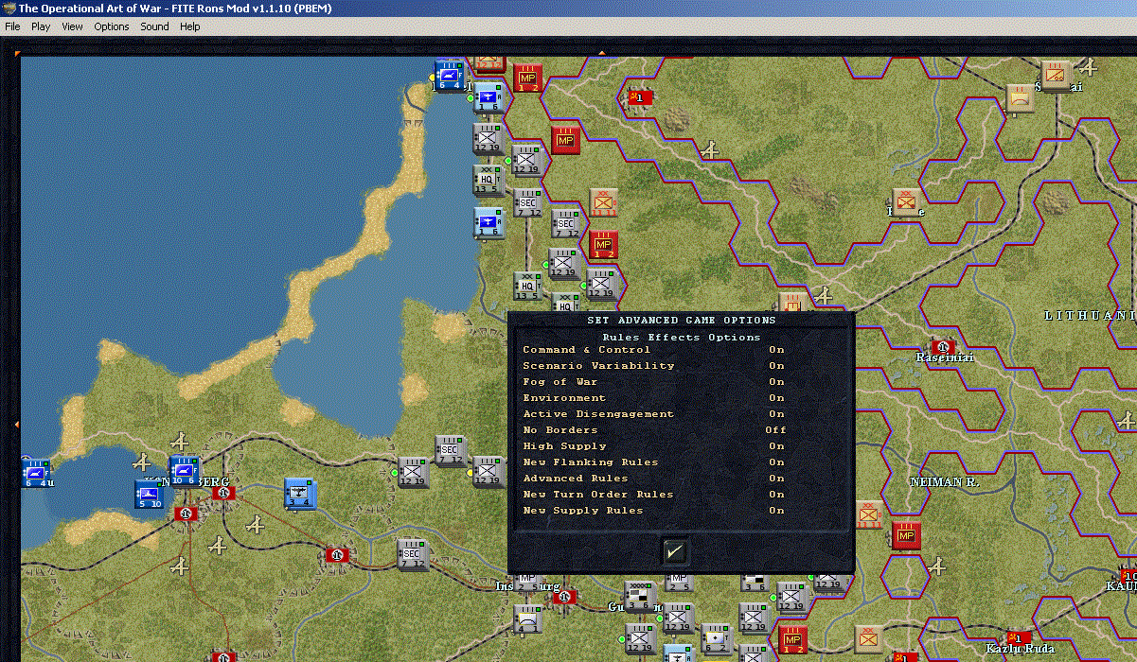
Task: Toggle Command & Control option
Action: (654, 350)
